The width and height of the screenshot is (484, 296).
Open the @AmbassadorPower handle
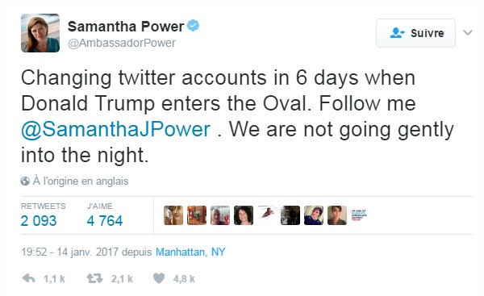pyautogui.click(x=122, y=43)
